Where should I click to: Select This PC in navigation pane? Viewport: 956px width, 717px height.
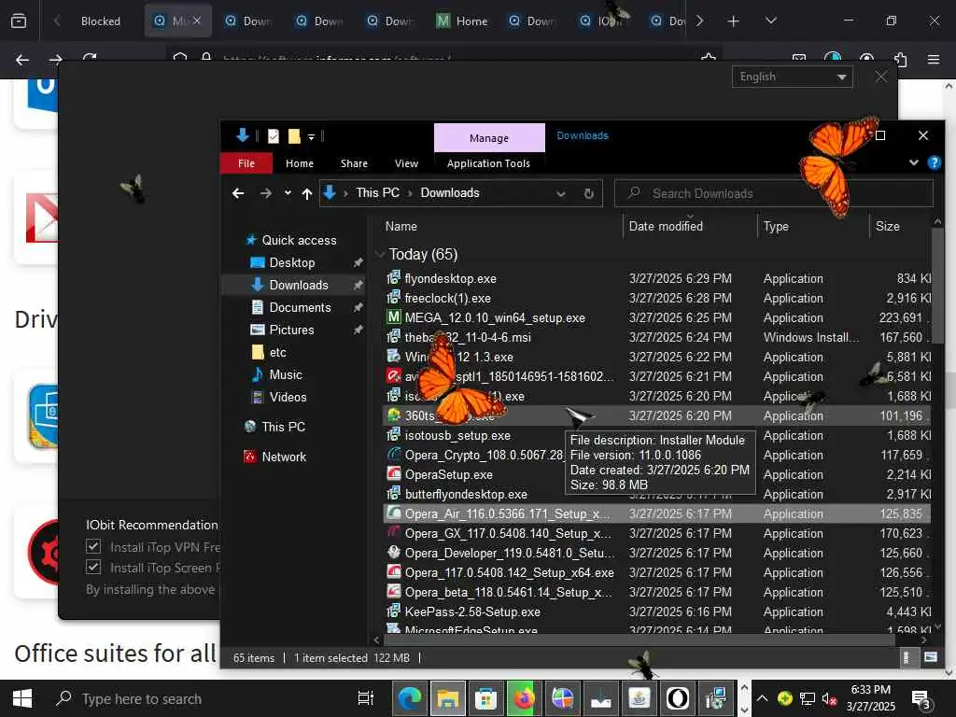pyautogui.click(x=283, y=427)
